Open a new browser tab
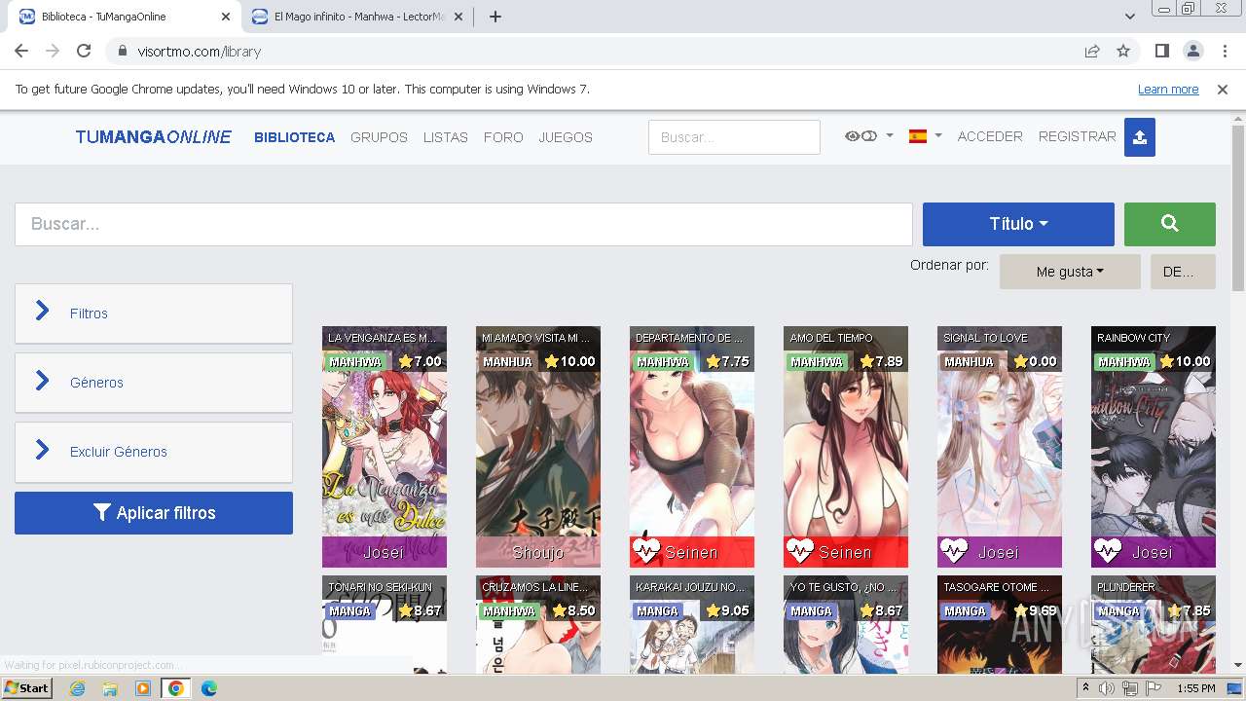 (495, 17)
